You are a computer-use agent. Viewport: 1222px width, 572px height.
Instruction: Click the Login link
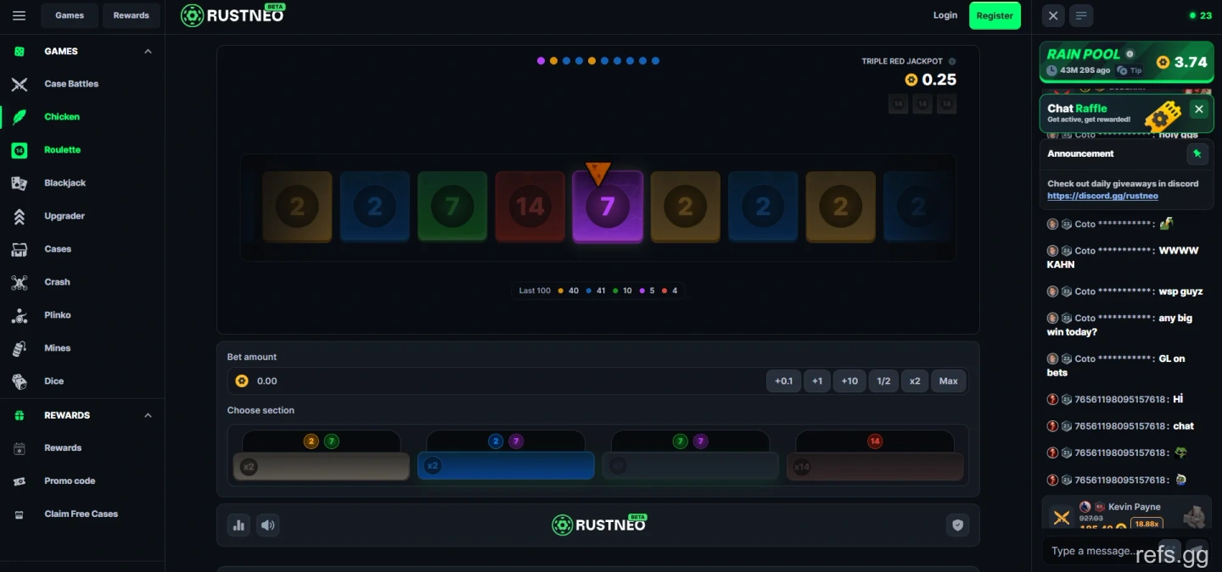click(x=945, y=15)
